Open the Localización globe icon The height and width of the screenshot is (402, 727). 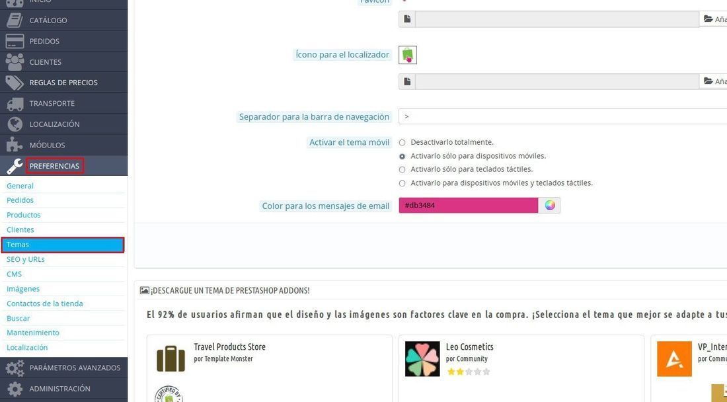(15, 124)
